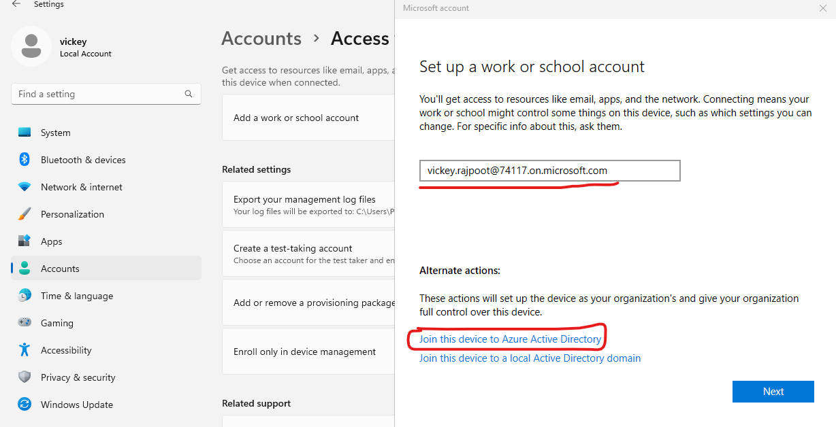Click the Find a setting search box
Viewport: 836px width, 427px height.
pyautogui.click(x=106, y=94)
